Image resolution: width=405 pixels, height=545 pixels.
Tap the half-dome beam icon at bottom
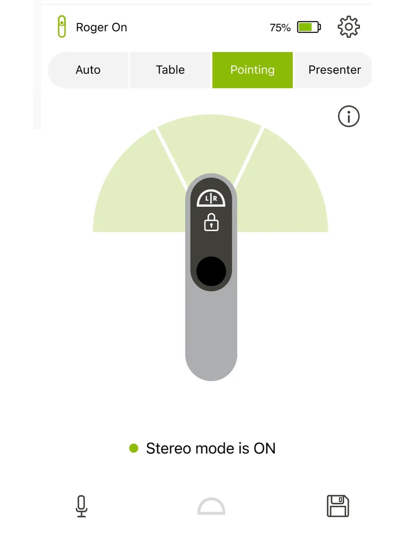[211, 506]
